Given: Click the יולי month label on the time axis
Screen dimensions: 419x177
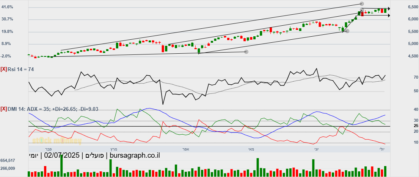Looking at the screenshot, I should click(381, 149).
